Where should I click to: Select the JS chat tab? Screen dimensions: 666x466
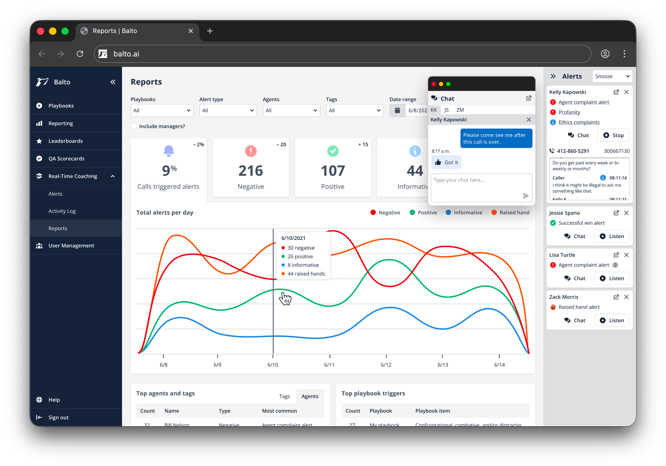[x=447, y=110]
